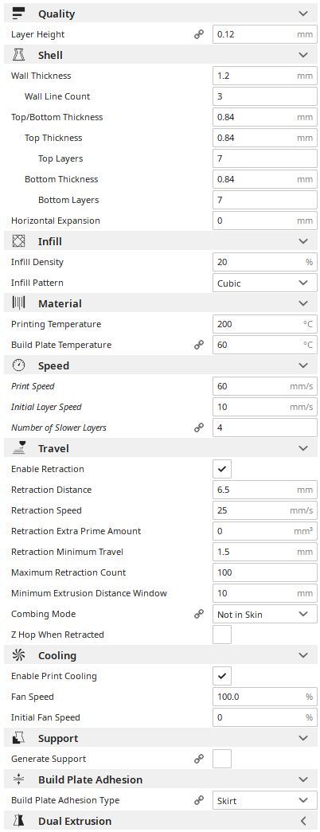Open the Infill Pattern dropdown
Image resolution: width=320 pixels, height=832 pixels.
(265, 283)
